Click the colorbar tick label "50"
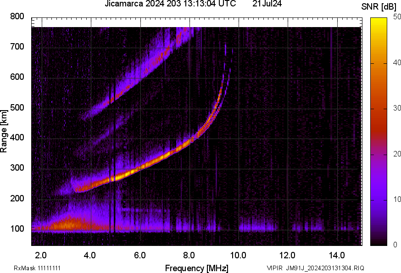 click(x=397, y=17)
